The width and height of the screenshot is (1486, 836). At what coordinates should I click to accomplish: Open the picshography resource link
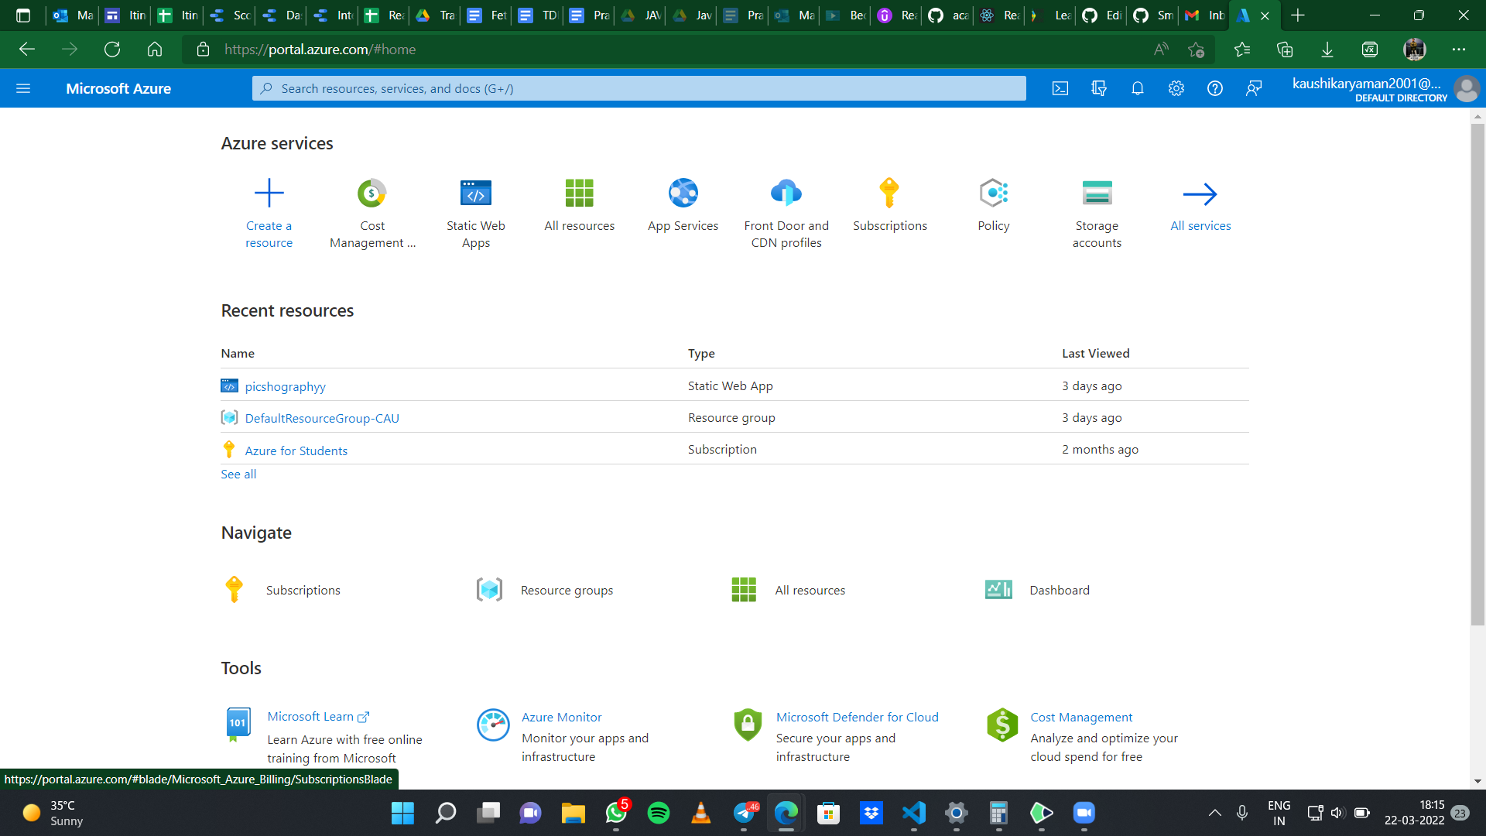click(x=285, y=386)
